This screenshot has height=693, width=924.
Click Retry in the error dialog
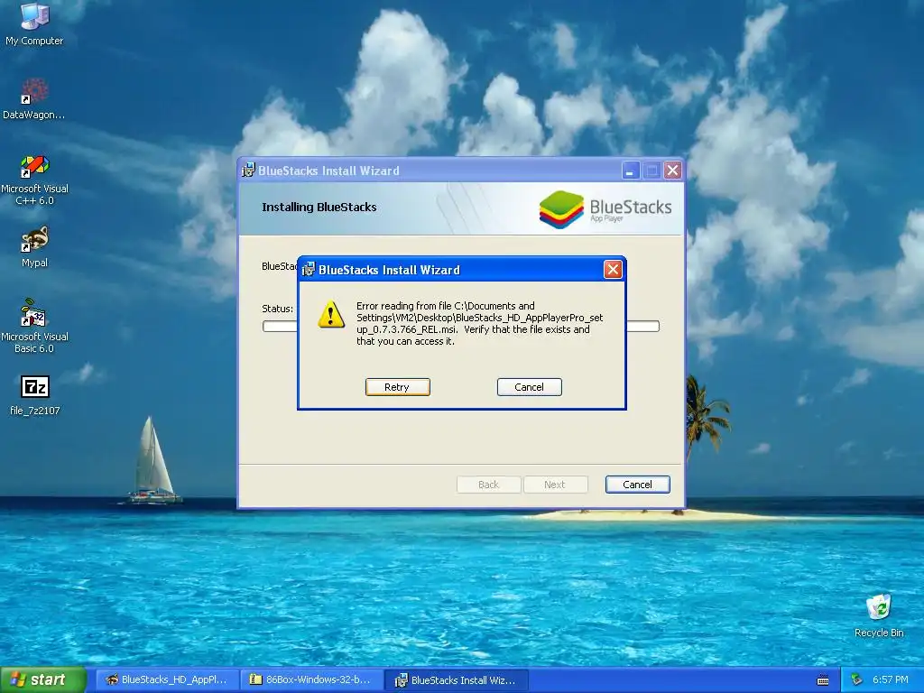[x=397, y=387]
